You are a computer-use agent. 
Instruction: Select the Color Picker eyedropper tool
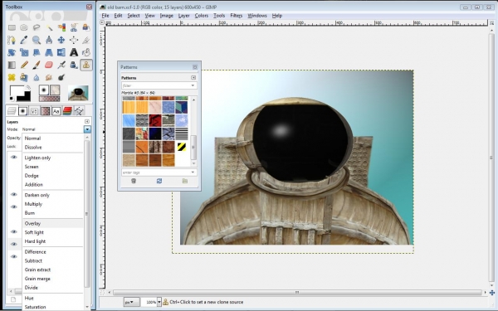tap(24, 40)
